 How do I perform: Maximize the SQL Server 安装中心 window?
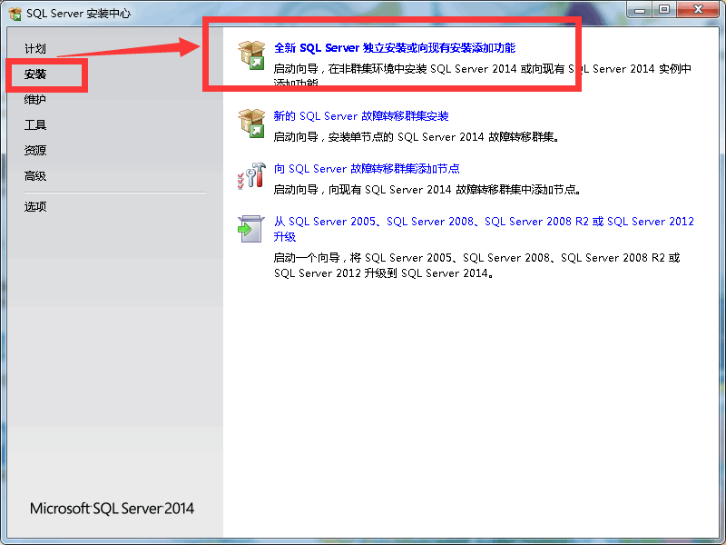pyautogui.click(x=664, y=10)
